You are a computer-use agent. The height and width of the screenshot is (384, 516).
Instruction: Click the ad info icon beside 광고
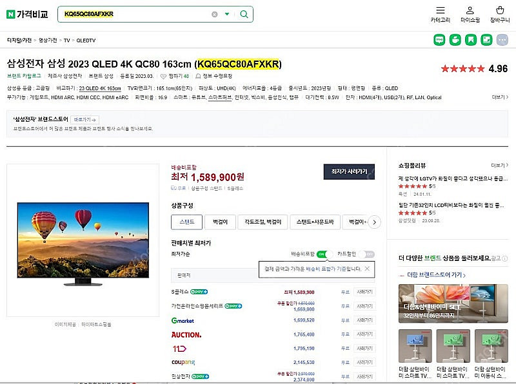click(505, 258)
